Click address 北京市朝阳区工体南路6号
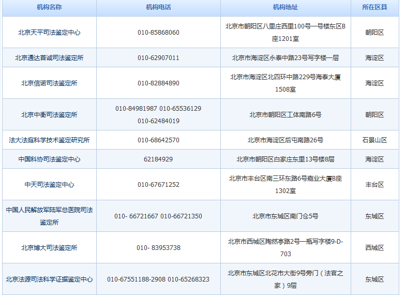The width and height of the screenshot is (406, 295). (x=285, y=115)
